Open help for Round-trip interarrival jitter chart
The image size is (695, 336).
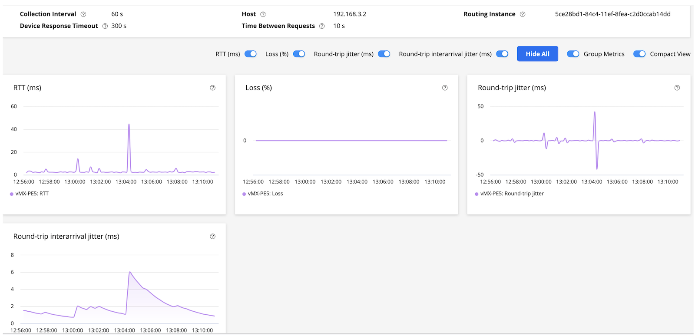(x=213, y=237)
